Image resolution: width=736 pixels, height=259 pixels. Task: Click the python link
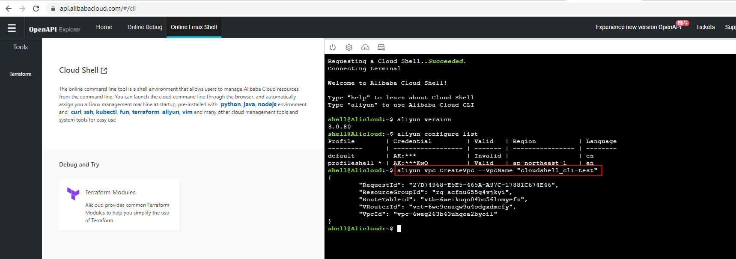tap(231, 104)
